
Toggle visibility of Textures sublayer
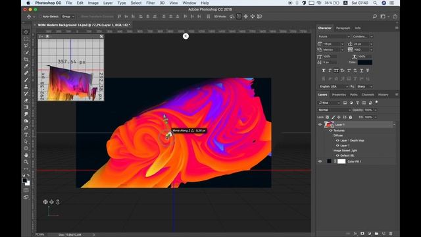click(x=331, y=130)
